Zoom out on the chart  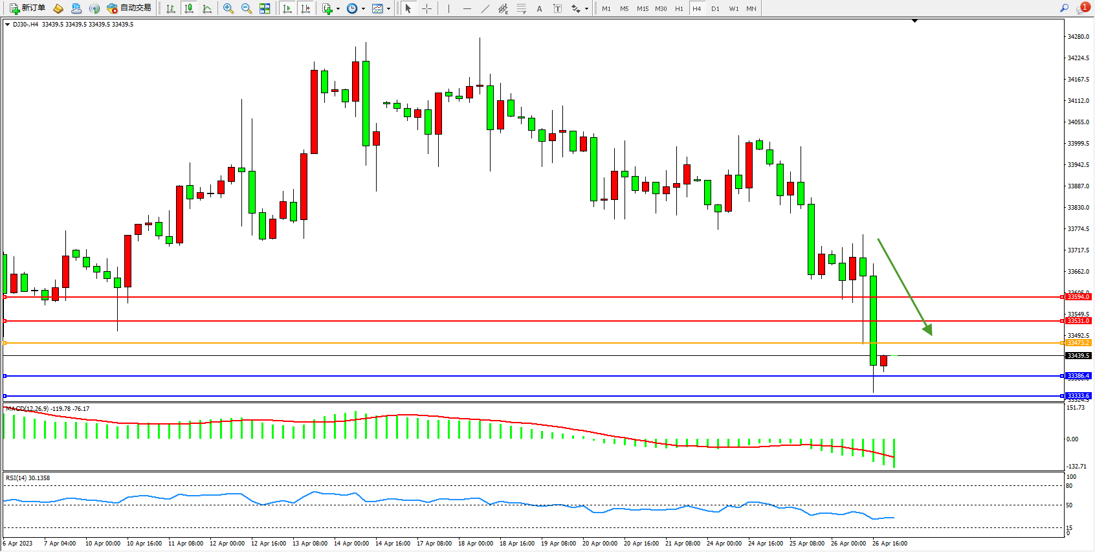[246, 8]
